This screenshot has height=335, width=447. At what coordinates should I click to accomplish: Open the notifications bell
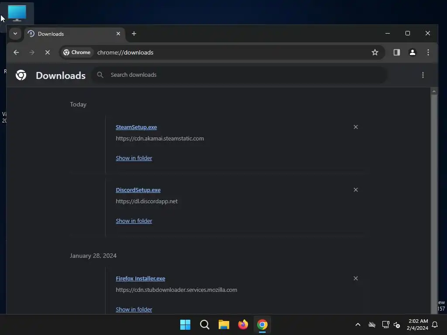435,325
